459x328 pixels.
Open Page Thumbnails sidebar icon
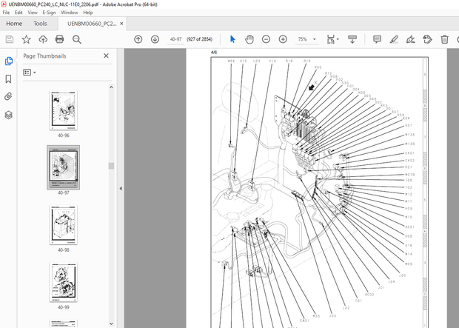pos(9,61)
